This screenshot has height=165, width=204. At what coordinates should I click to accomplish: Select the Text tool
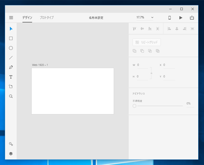click(11, 77)
